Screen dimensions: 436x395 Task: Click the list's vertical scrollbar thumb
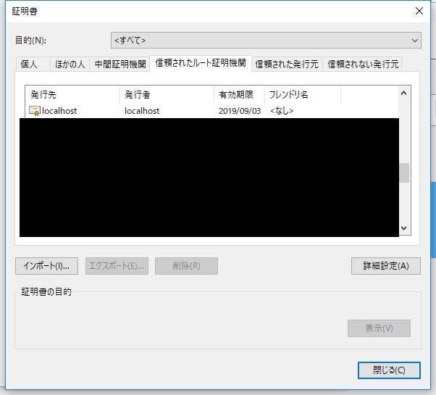[404, 172]
